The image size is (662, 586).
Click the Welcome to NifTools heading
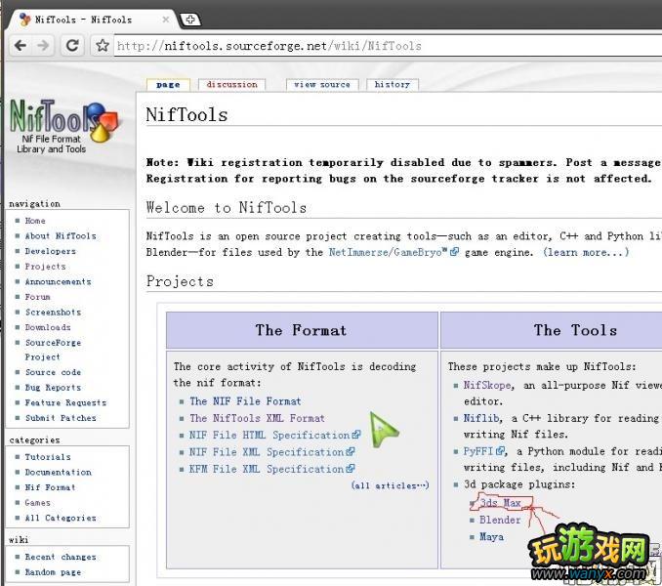[227, 208]
